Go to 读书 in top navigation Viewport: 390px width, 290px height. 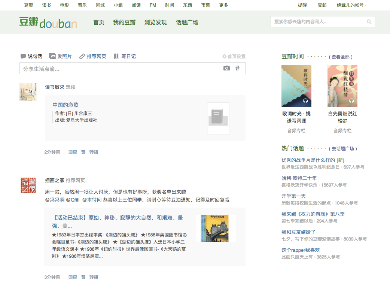point(46,5)
